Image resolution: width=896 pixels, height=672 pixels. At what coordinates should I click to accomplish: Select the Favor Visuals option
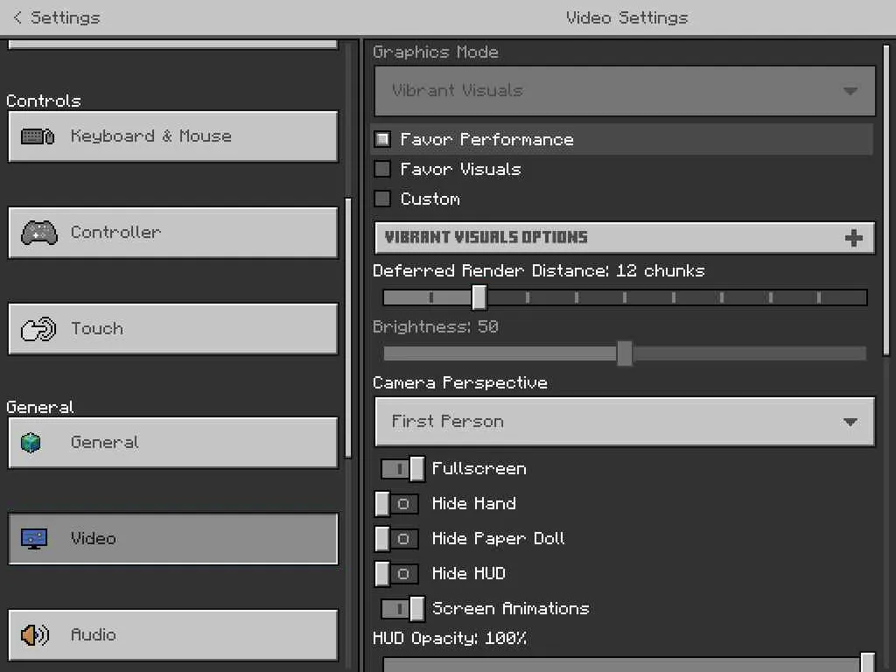(x=382, y=169)
